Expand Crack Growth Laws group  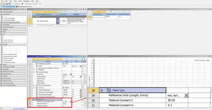point(1,83)
